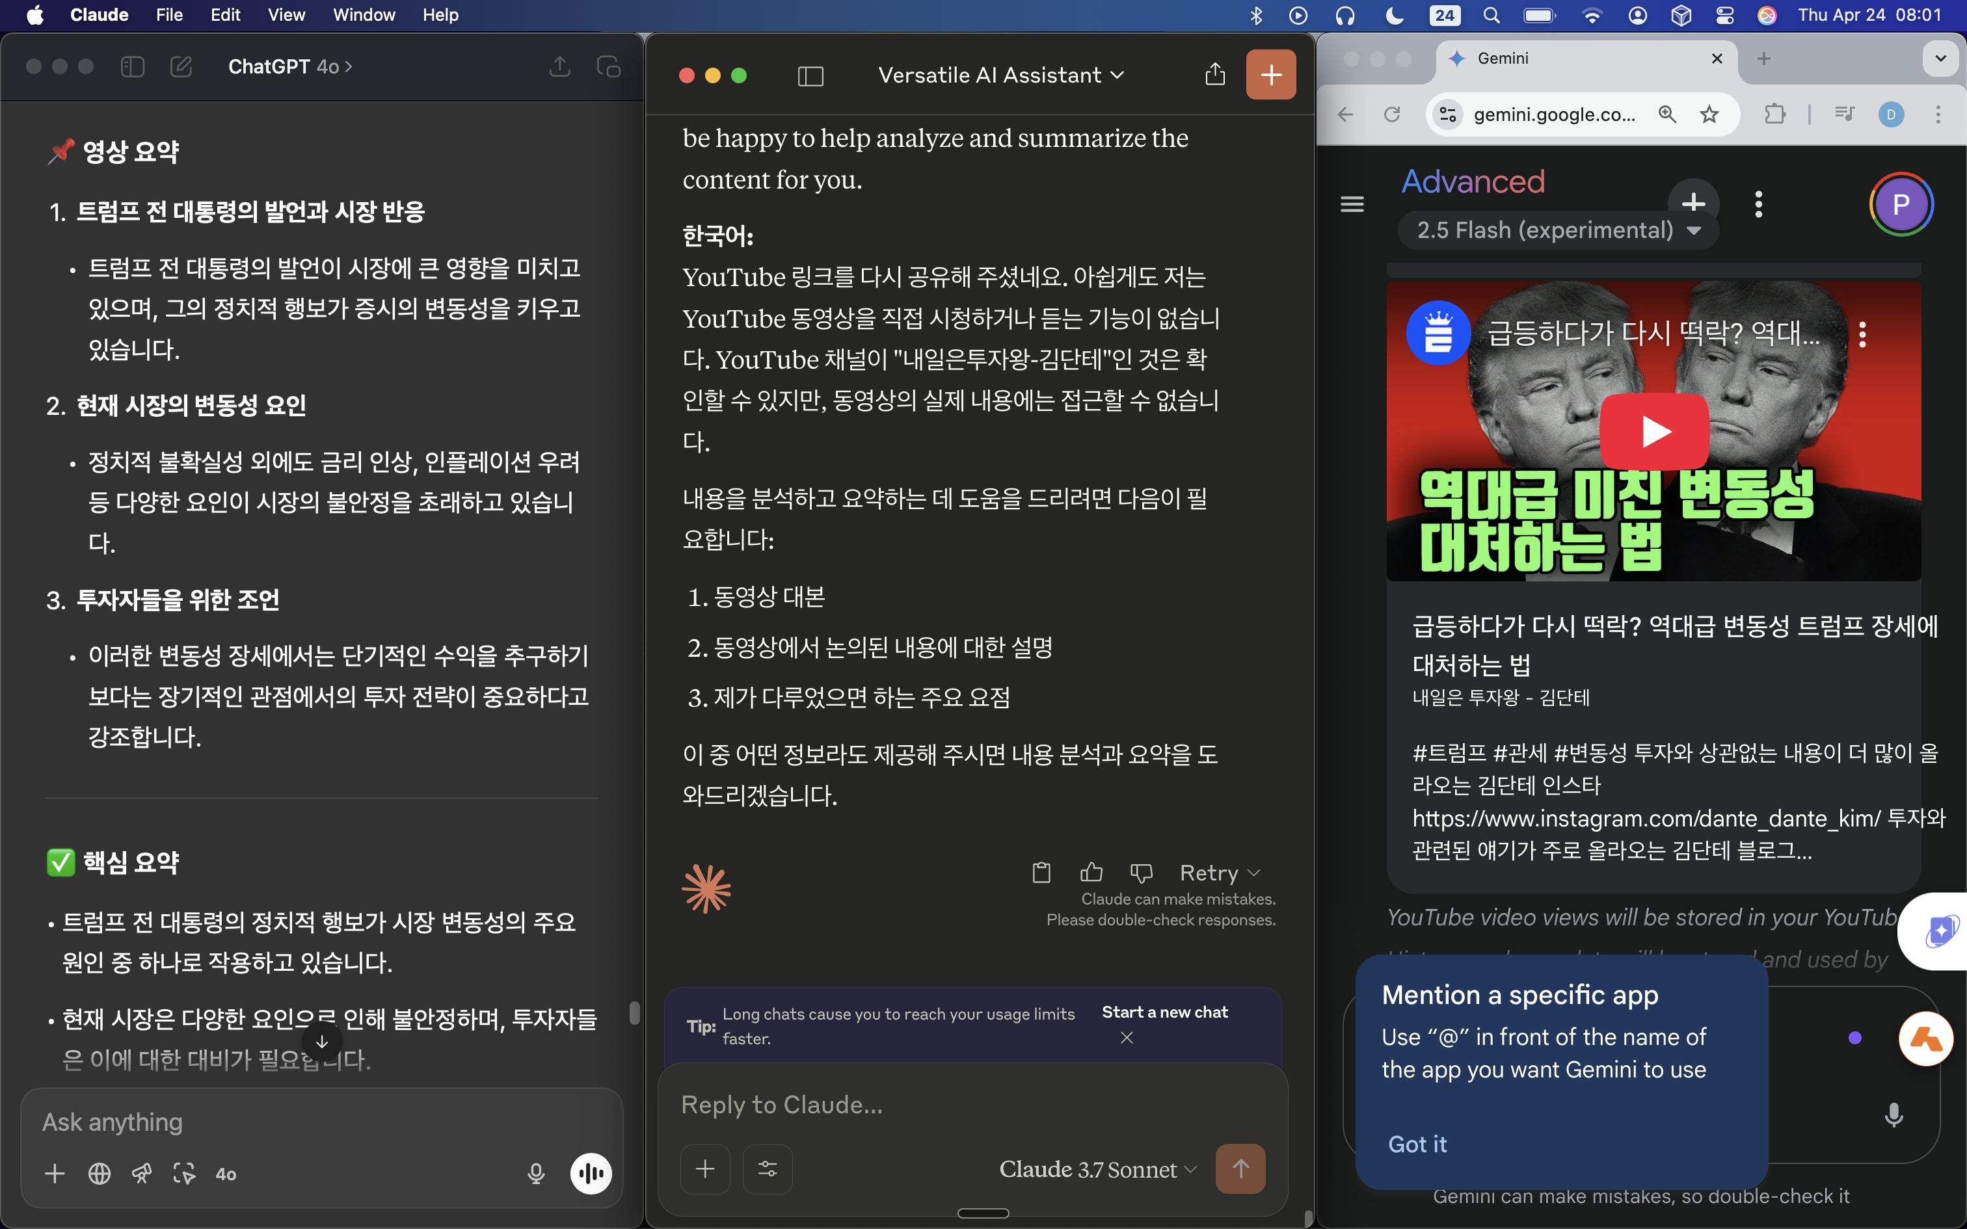Click ChatGPT scroll-to-bottom arrow
Viewport: 1967px width, 1229px height.
coord(322,1041)
